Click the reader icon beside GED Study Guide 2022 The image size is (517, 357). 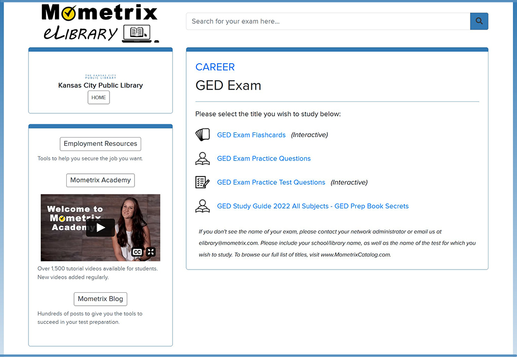click(x=203, y=206)
